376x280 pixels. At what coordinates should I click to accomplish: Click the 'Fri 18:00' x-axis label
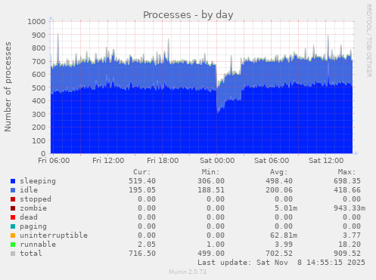pos(163,161)
